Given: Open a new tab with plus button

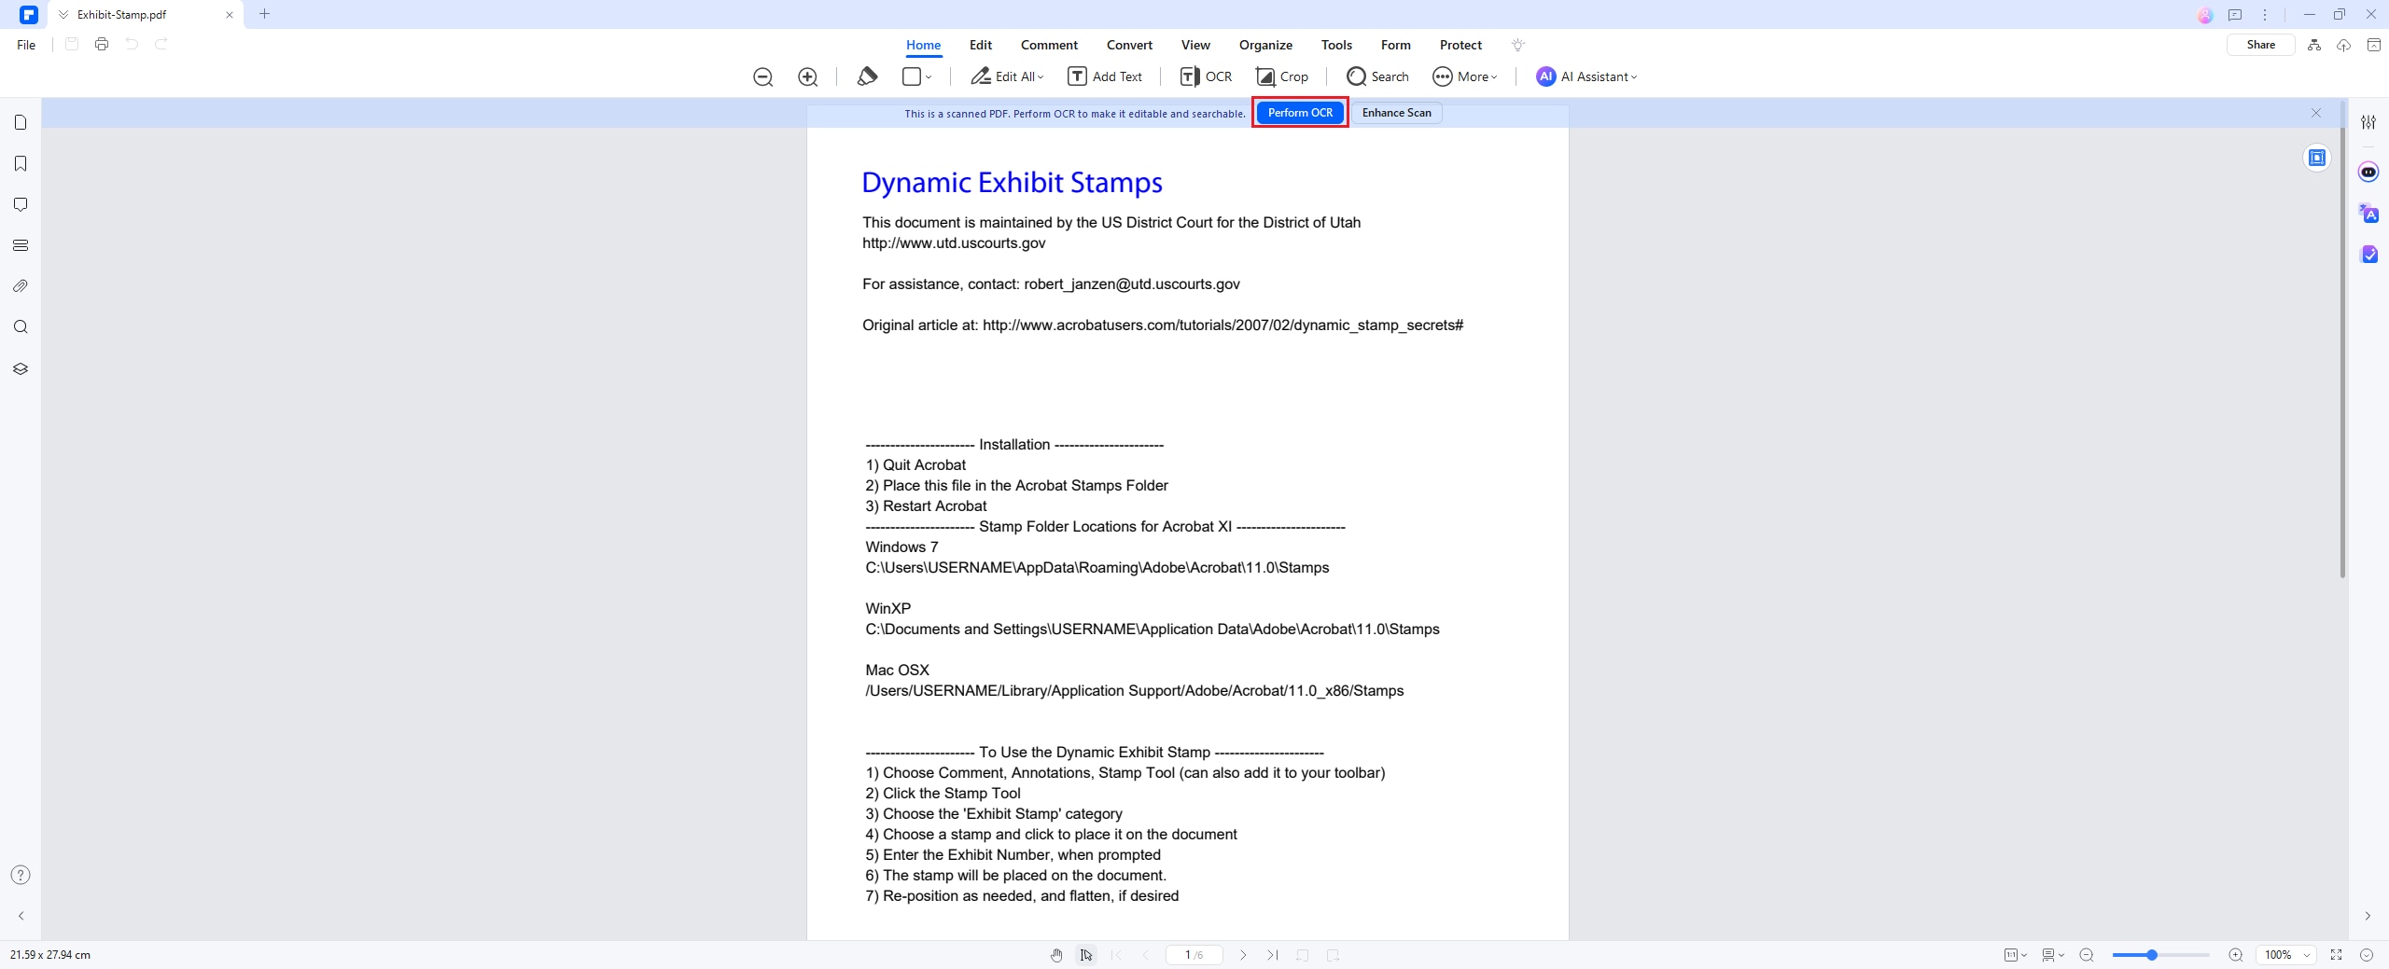Looking at the screenshot, I should [264, 14].
